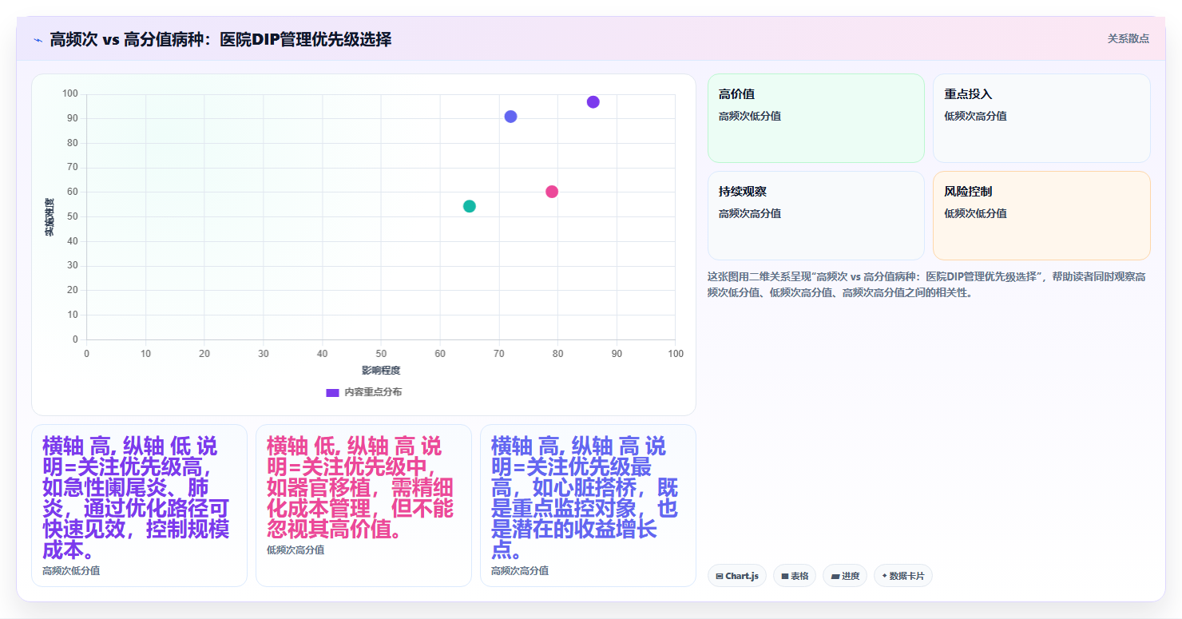Click the 数据卡片 tag
The image size is (1182, 619).
point(903,576)
